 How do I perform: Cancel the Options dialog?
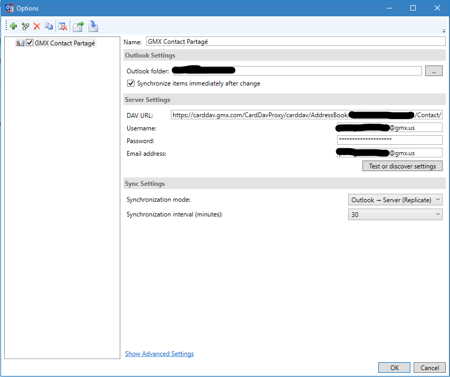pyautogui.click(x=429, y=367)
